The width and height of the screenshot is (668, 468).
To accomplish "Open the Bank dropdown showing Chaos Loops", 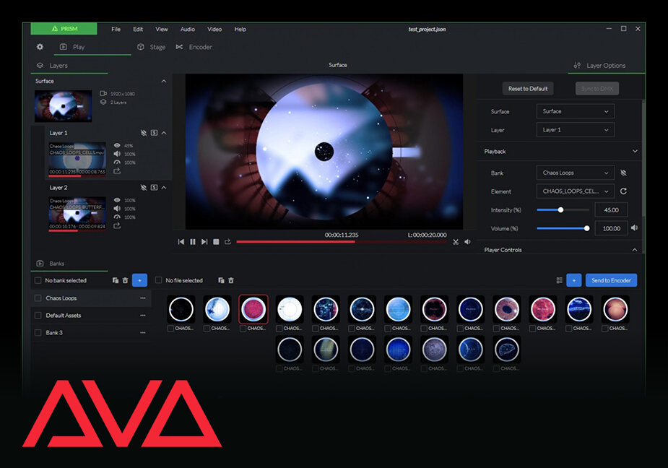I will point(575,173).
